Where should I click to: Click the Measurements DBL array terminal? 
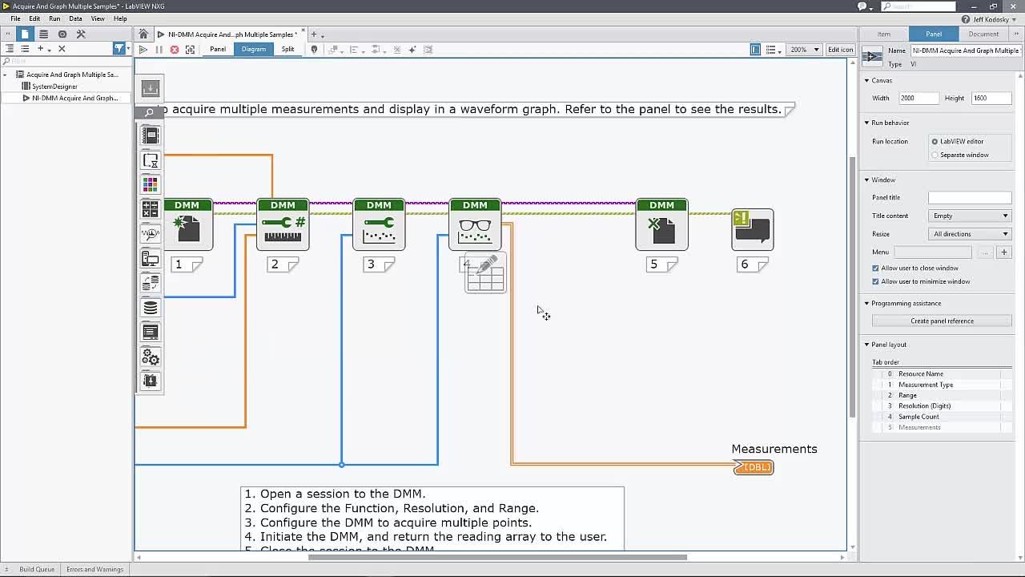(754, 467)
